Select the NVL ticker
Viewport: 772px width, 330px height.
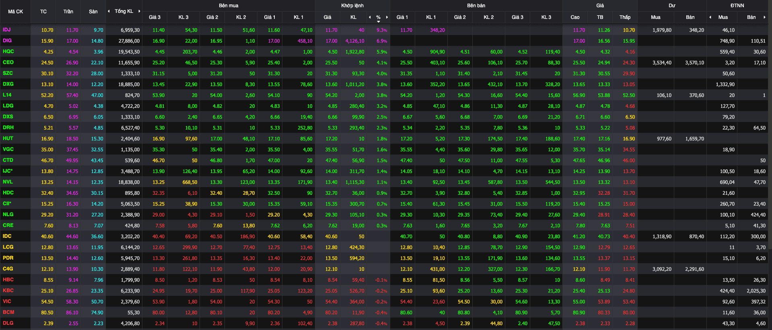pos(8,182)
